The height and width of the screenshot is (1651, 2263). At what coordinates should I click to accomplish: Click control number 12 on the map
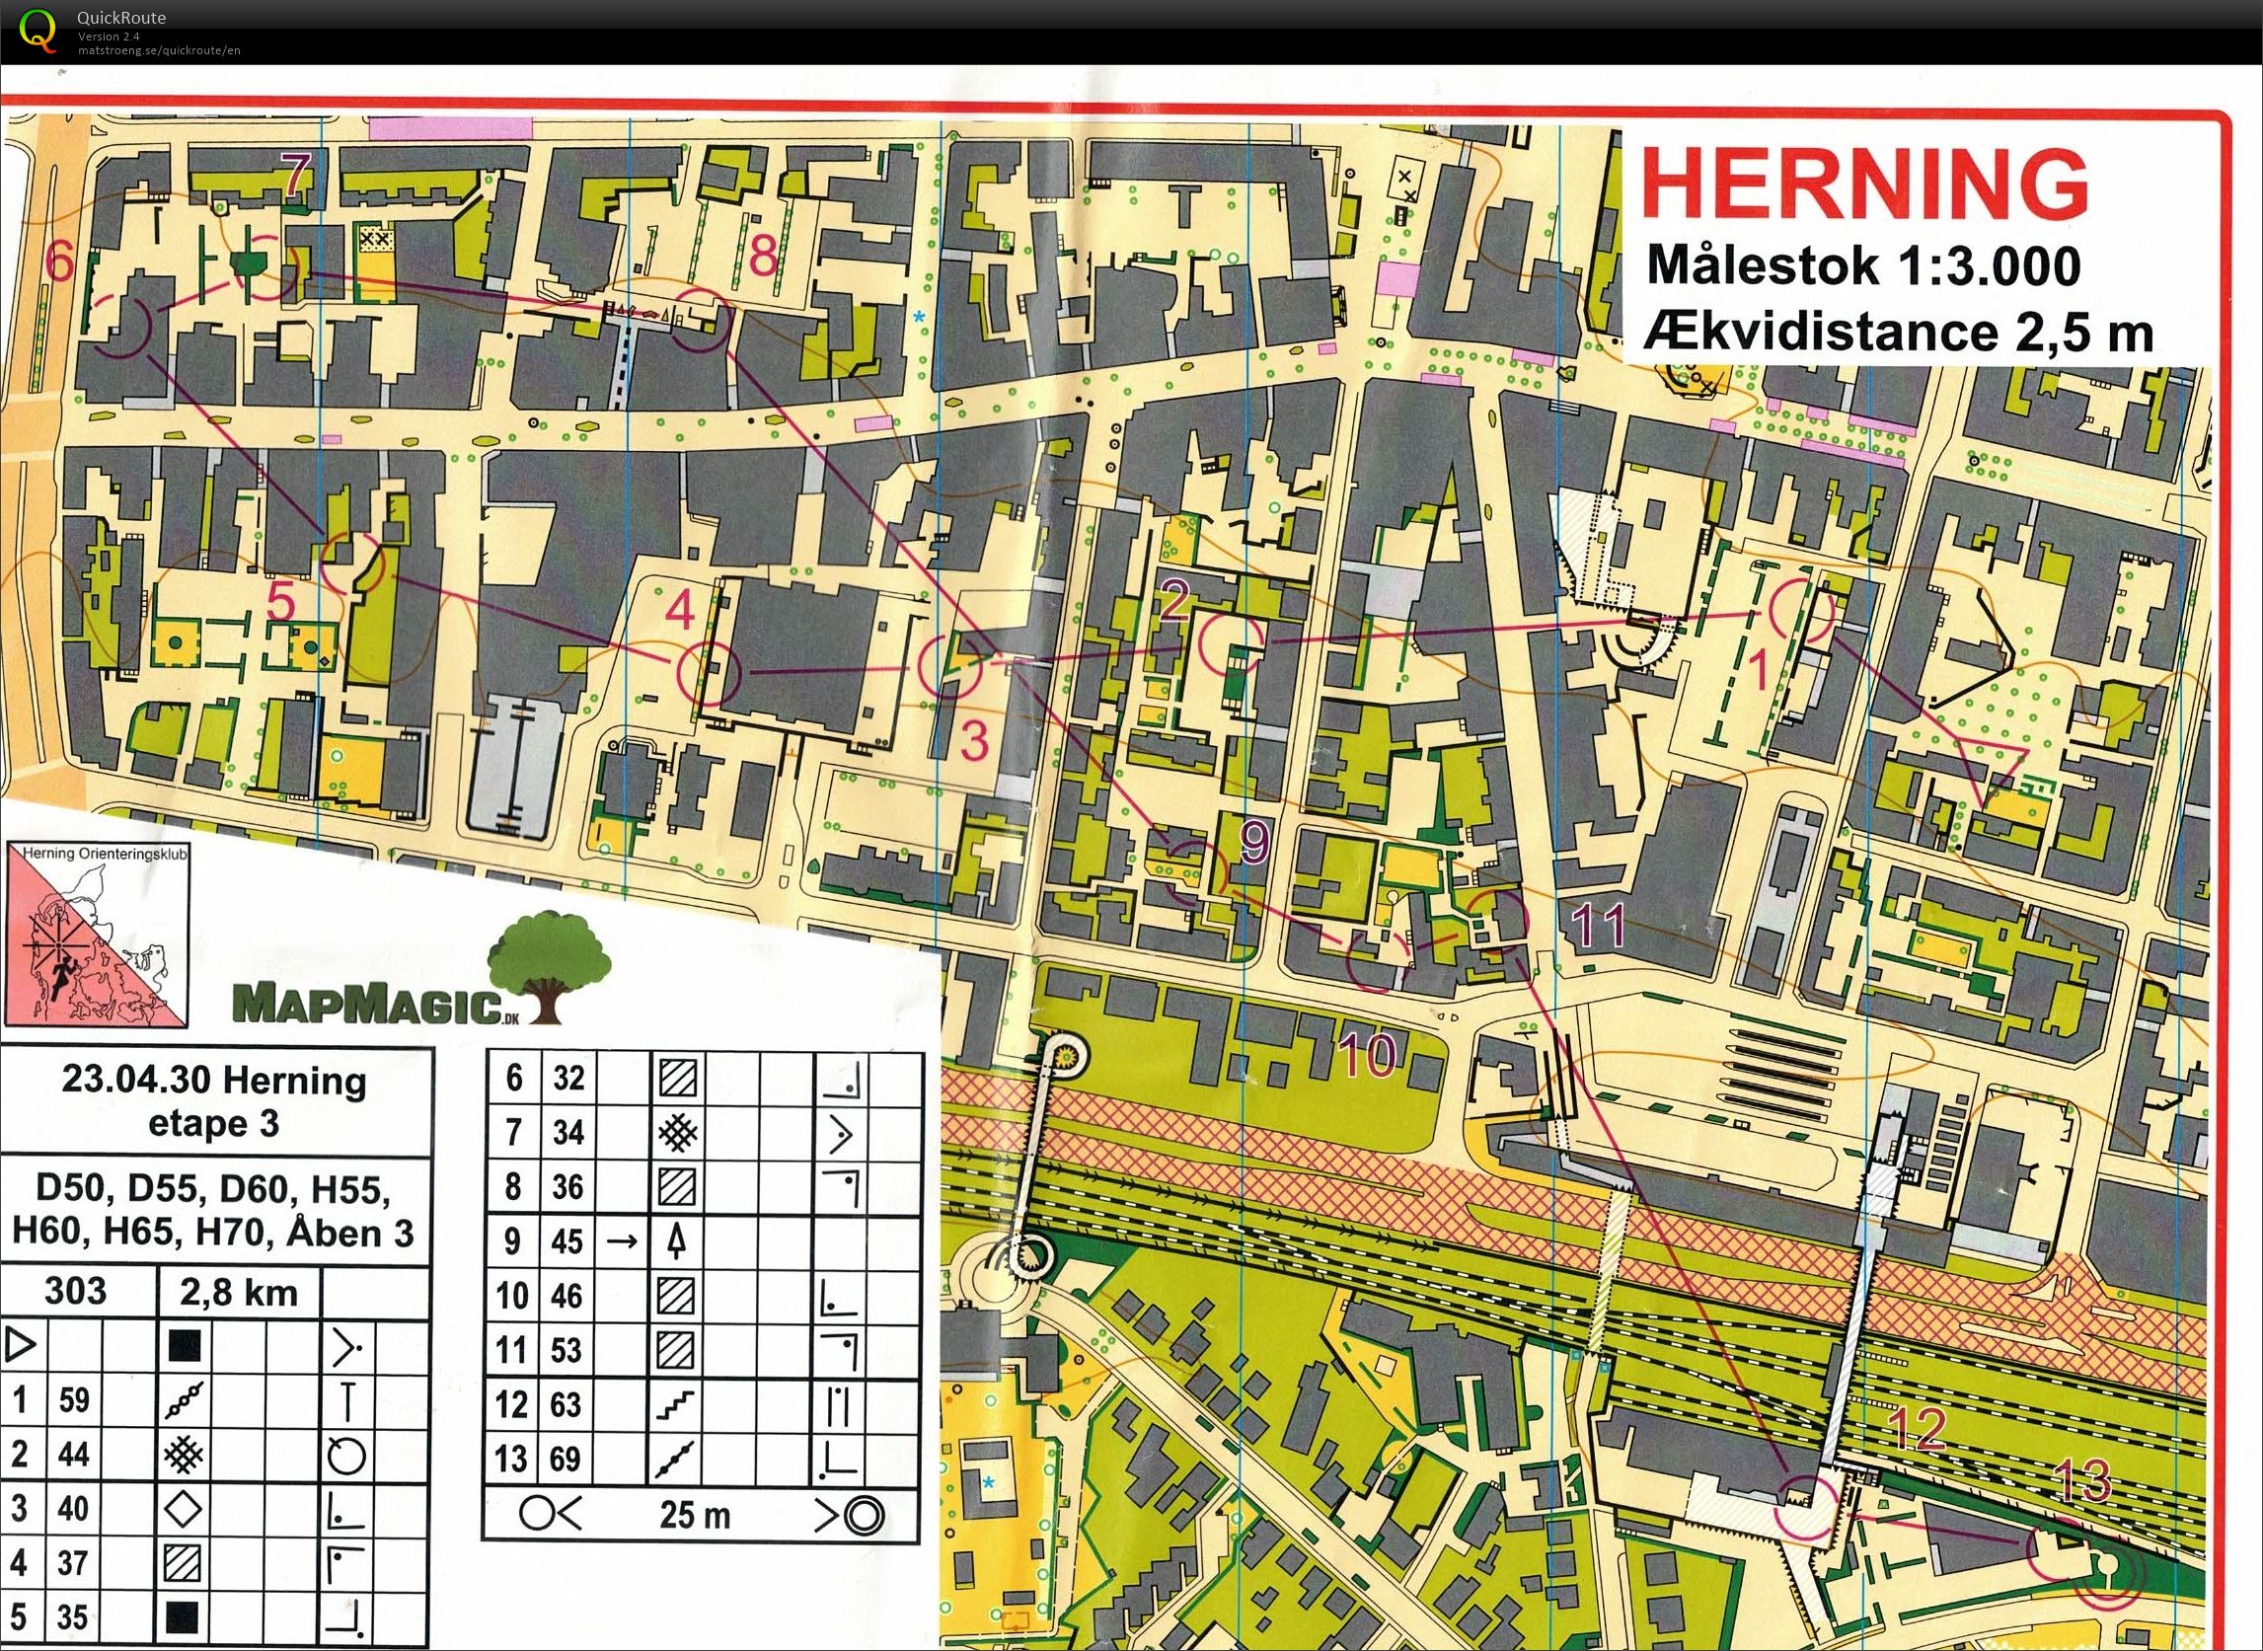coord(1916,1429)
